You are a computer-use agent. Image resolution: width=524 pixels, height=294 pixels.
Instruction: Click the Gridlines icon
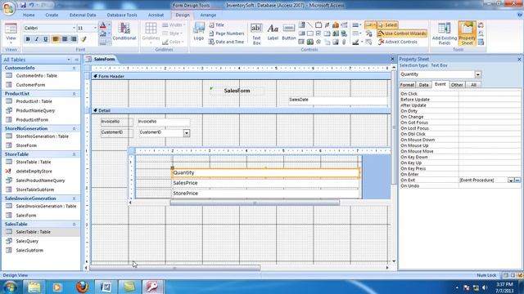151,33
